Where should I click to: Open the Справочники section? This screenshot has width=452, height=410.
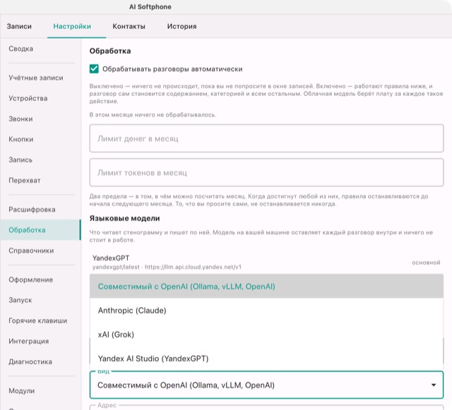31,251
